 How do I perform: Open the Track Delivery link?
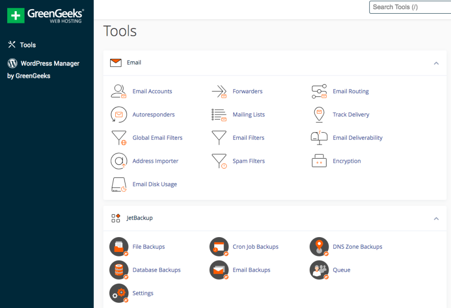point(350,114)
